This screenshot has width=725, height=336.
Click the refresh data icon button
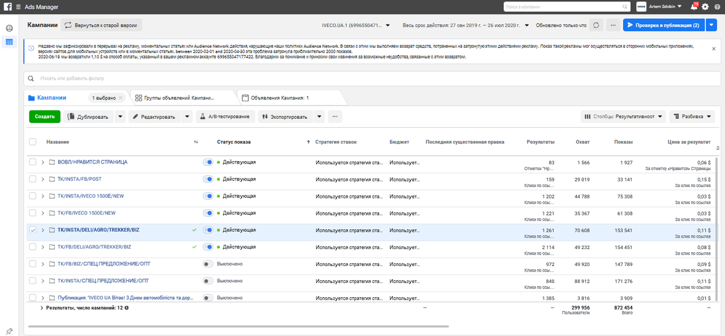pos(596,25)
